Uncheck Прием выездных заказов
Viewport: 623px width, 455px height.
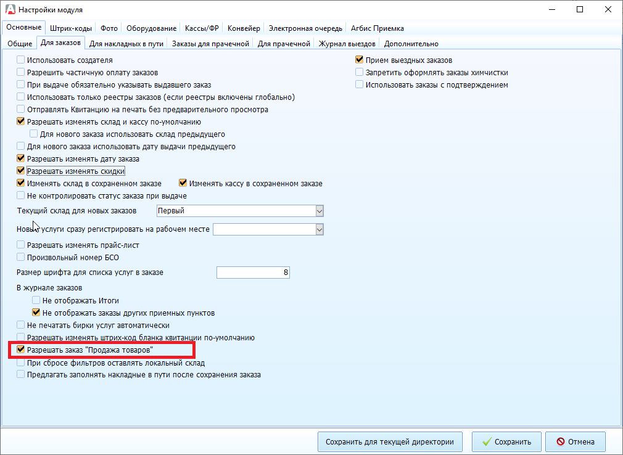(359, 60)
